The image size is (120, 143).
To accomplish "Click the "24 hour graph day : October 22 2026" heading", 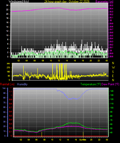I will pyautogui.click(x=67, y=1).
